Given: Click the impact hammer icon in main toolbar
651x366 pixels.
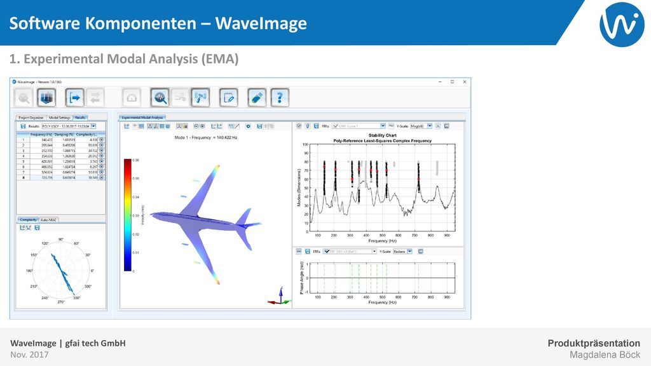Looking at the screenshot, I should 200,98.
